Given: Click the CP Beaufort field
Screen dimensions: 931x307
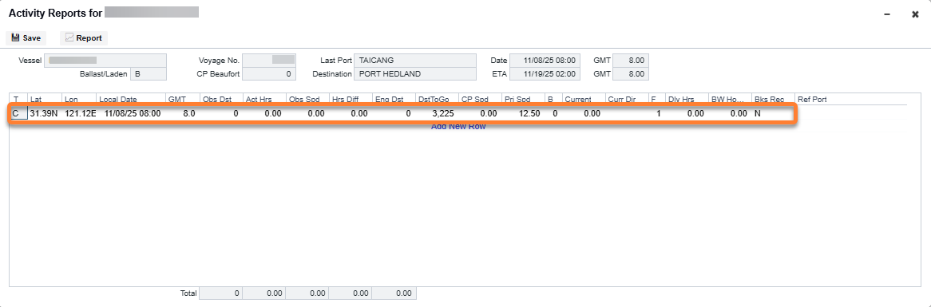Looking at the screenshot, I should [x=269, y=74].
